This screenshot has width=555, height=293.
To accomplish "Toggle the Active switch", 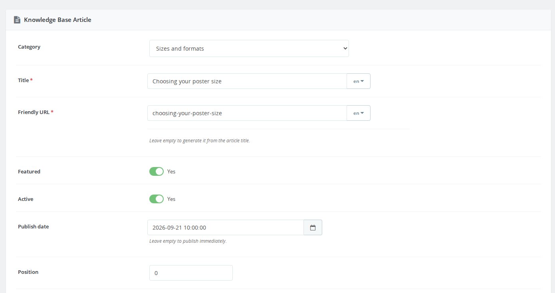I will pyautogui.click(x=157, y=199).
